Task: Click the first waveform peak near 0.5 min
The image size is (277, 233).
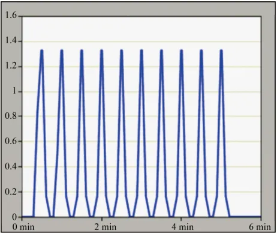Action: click(42, 51)
